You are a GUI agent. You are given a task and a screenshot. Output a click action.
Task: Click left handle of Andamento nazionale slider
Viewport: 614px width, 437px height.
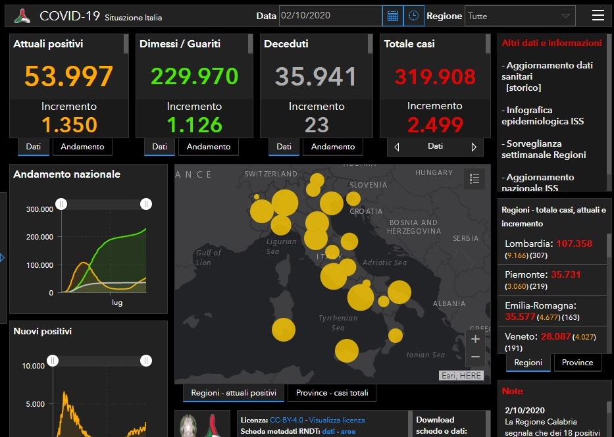coord(61,204)
